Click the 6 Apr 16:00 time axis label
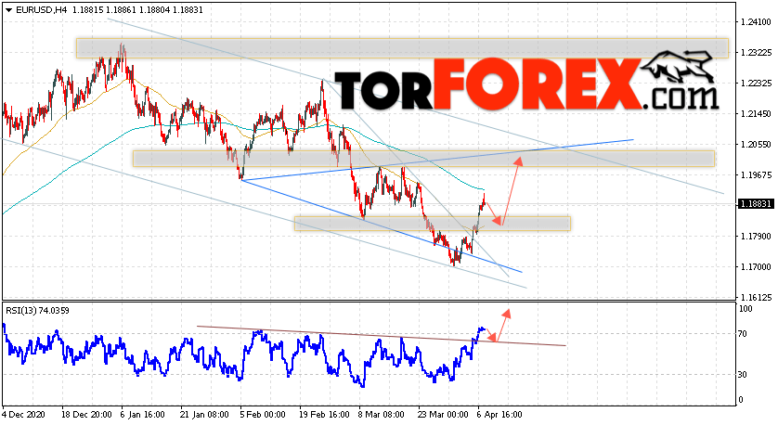The height and width of the screenshot is (425, 778). pos(500,415)
